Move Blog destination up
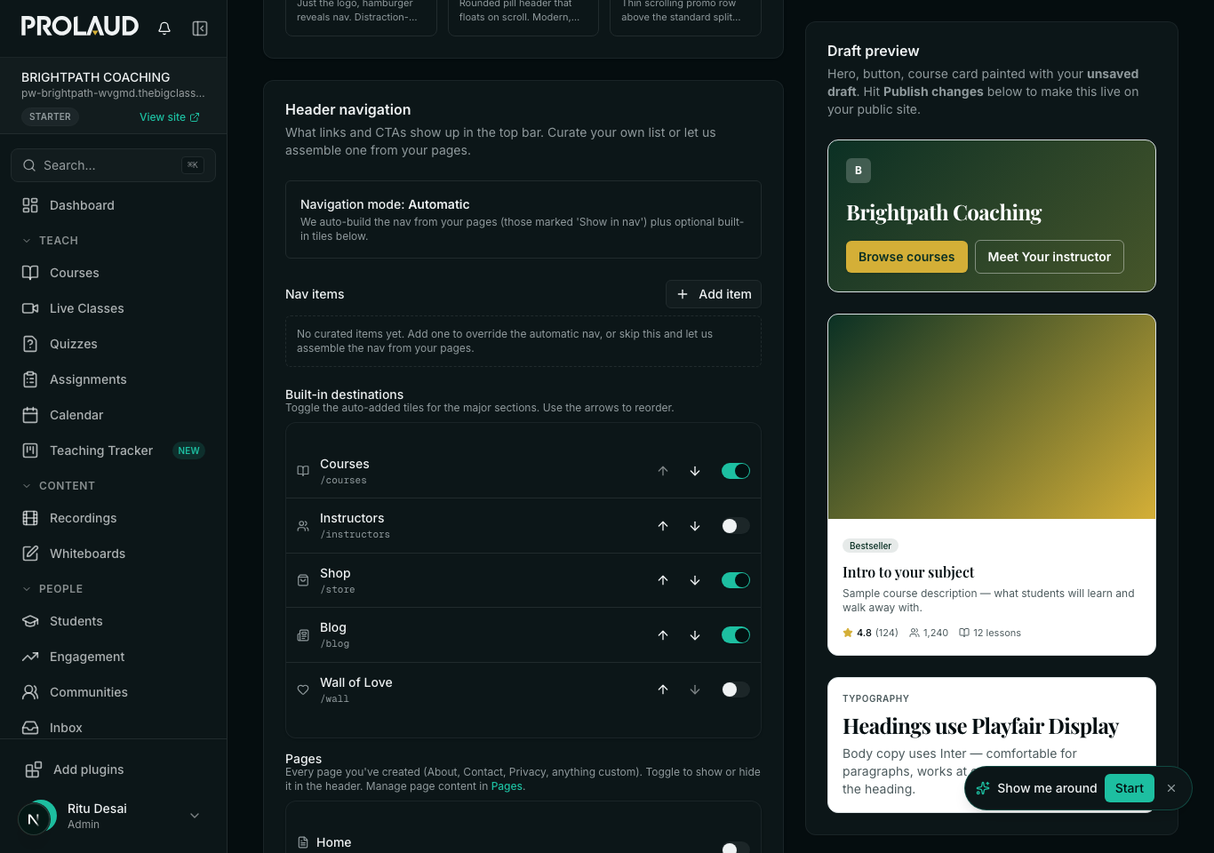This screenshot has height=853, width=1214. click(x=663, y=635)
